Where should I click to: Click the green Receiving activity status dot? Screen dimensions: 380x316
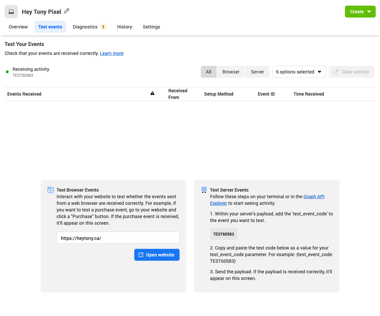7,72
